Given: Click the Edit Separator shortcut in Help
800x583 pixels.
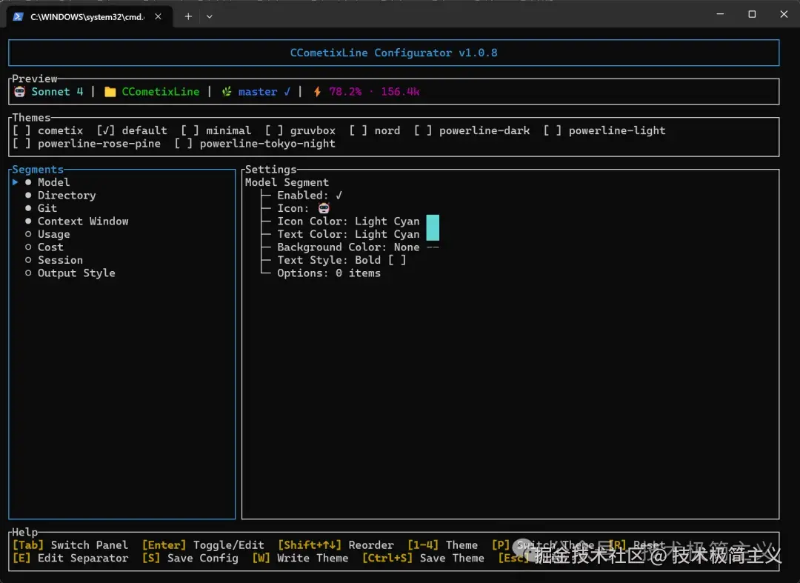Looking at the screenshot, I should coord(70,558).
